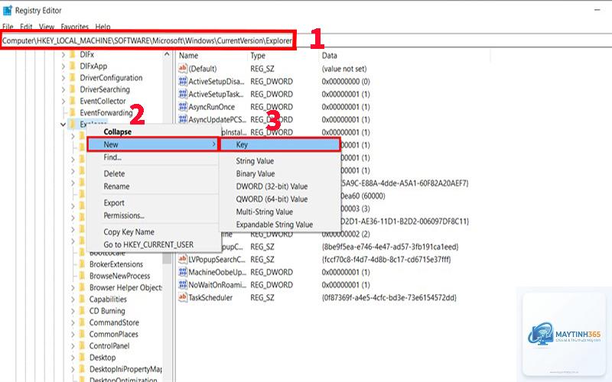Choose QWORD (64-bit) Value
This screenshot has width=612, height=382.
pyautogui.click(x=280, y=199)
